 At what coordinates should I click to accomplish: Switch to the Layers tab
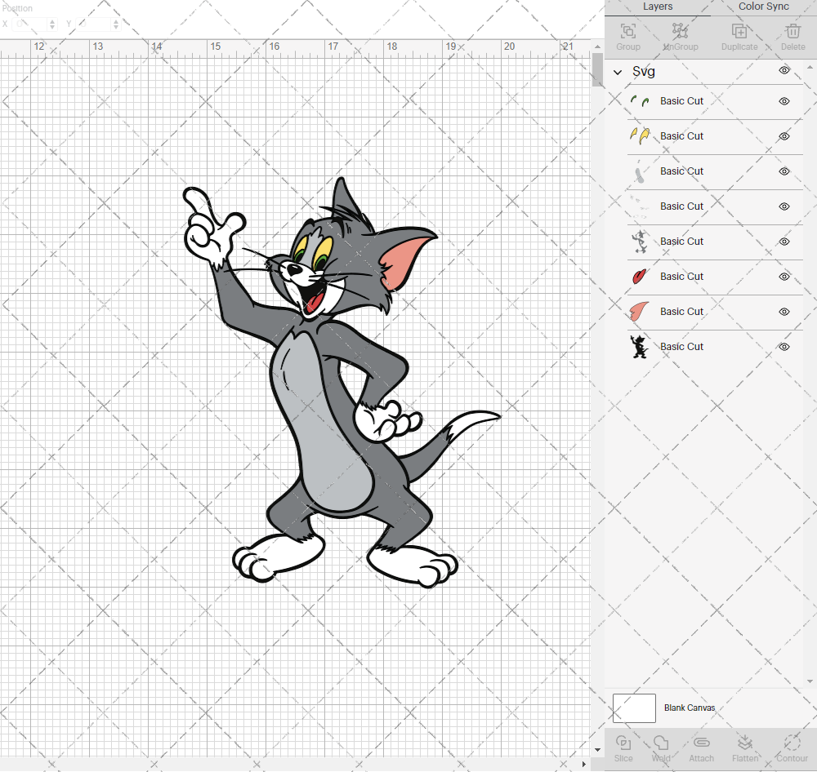pyautogui.click(x=658, y=7)
